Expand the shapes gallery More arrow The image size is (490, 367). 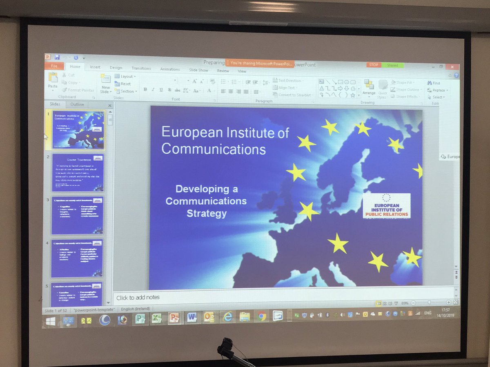359,95
